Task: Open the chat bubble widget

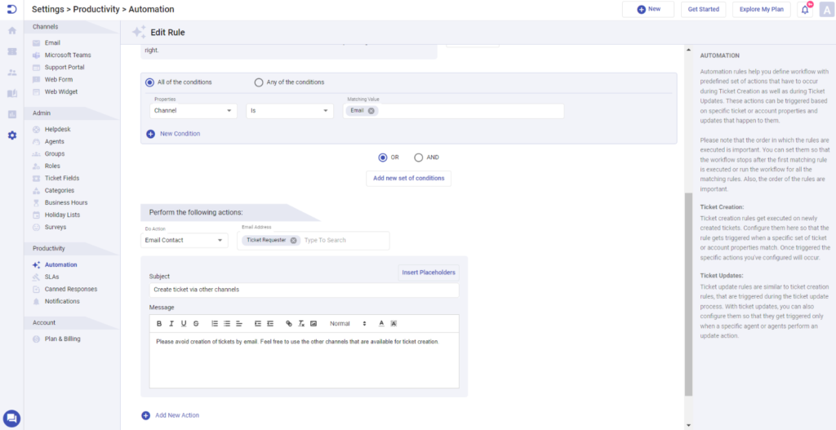Action: click(x=11, y=419)
